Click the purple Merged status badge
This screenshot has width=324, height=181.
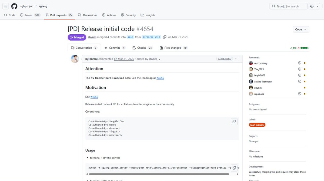tap(77, 37)
